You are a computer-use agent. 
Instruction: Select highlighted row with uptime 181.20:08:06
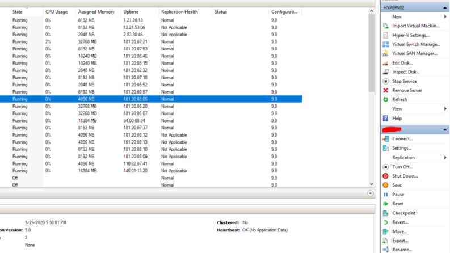click(x=151, y=99)
